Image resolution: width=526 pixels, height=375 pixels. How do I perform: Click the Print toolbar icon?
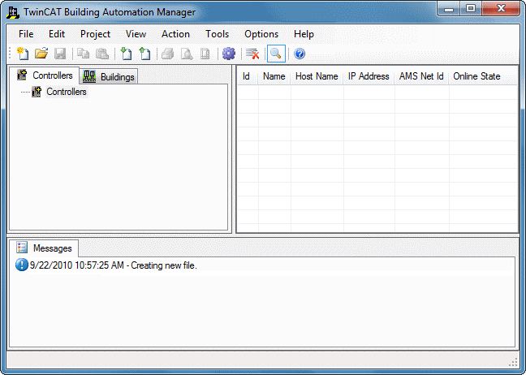pyautogui.click(x=168, y=54)
